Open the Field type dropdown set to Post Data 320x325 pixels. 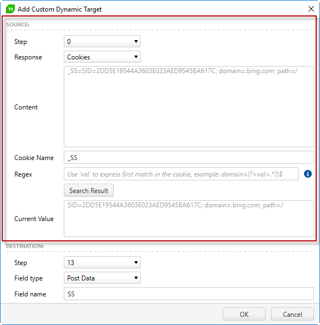tap(102, 278)
